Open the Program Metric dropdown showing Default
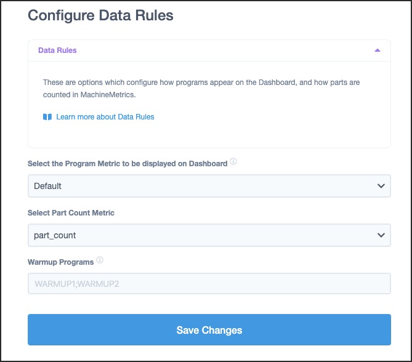 209,186
